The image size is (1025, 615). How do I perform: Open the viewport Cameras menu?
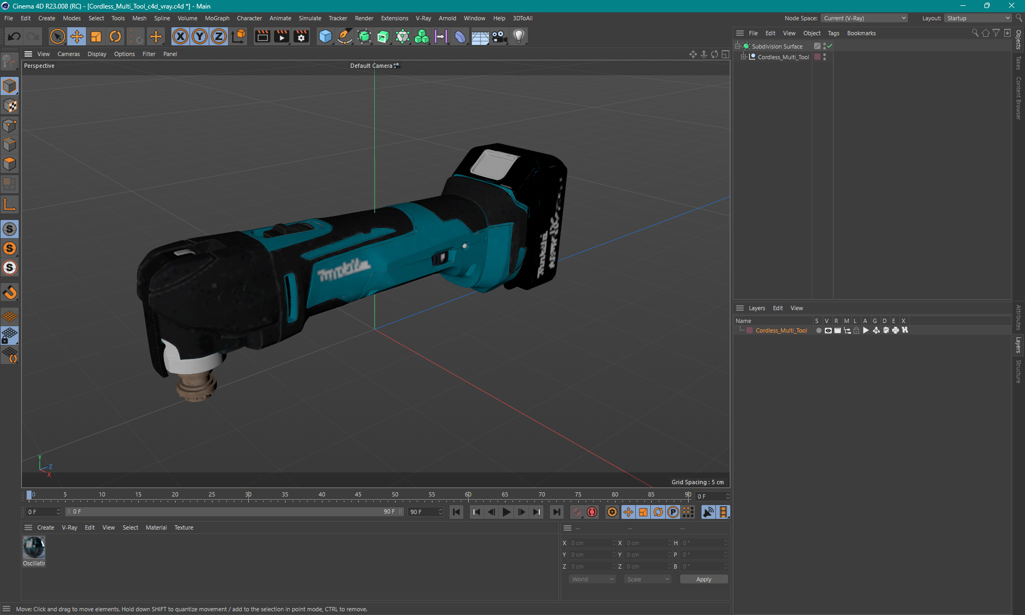point(68,54)
